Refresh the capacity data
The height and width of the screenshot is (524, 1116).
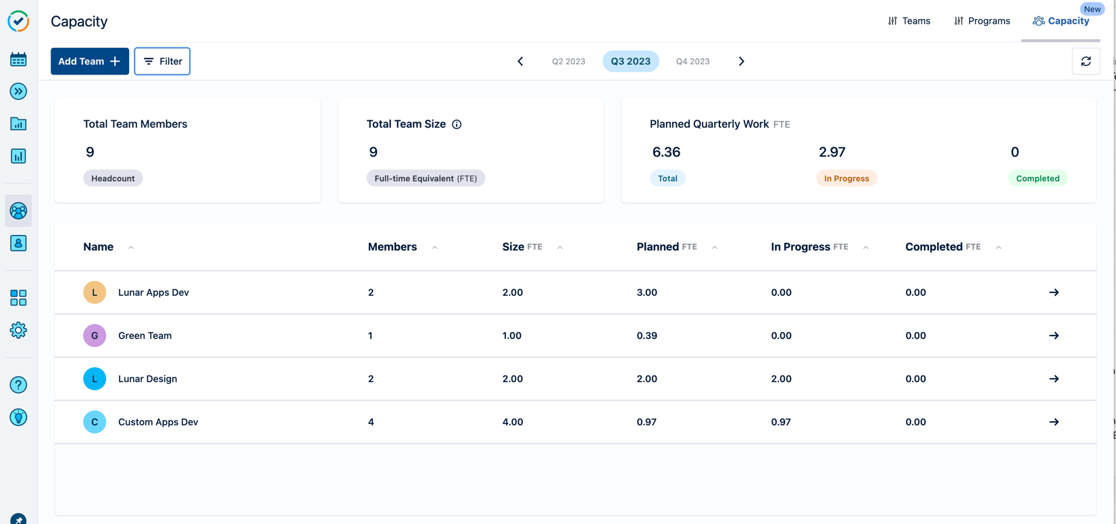pos(1086,61)
